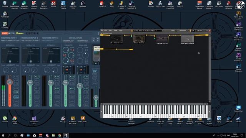Screen dimensions: 246x138
Task: Click the second virtual input fader knob
Action: tap(80, 86)
